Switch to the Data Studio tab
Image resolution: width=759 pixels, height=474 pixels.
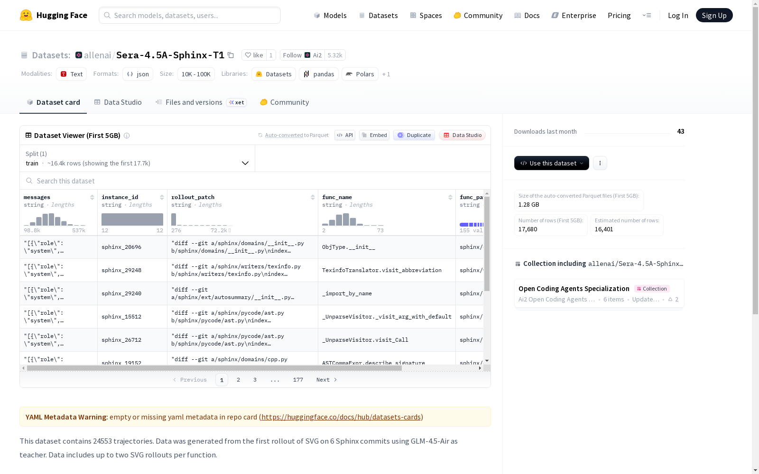click(118, 102)
